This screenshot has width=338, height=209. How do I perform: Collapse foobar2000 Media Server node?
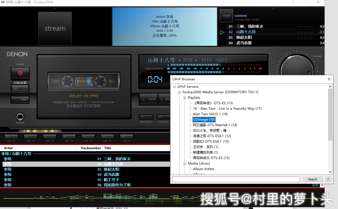pyautogui.click(x=180, y=92)
